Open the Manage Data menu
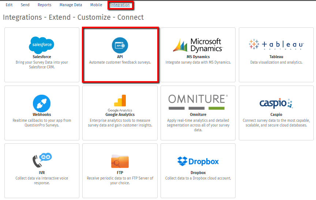Image resolution: width=316 pixels, height=200 pixels. point(71,5)
